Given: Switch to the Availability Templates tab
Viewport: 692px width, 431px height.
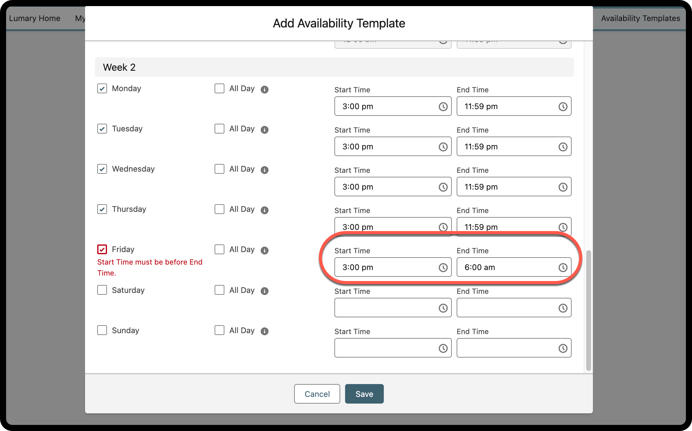Looking at the screenshot, I should click(640, 18).
